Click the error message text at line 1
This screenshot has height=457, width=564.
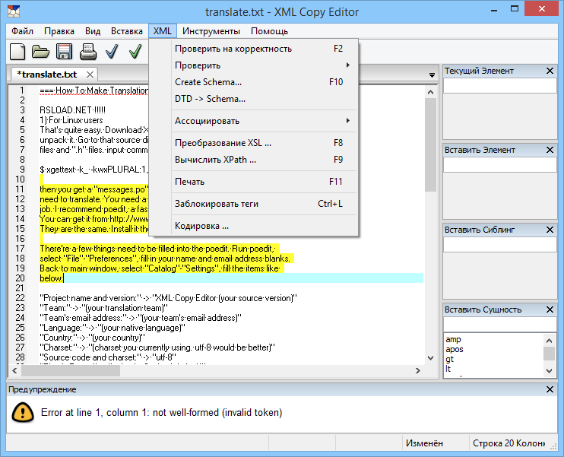[x=161, y=412]
